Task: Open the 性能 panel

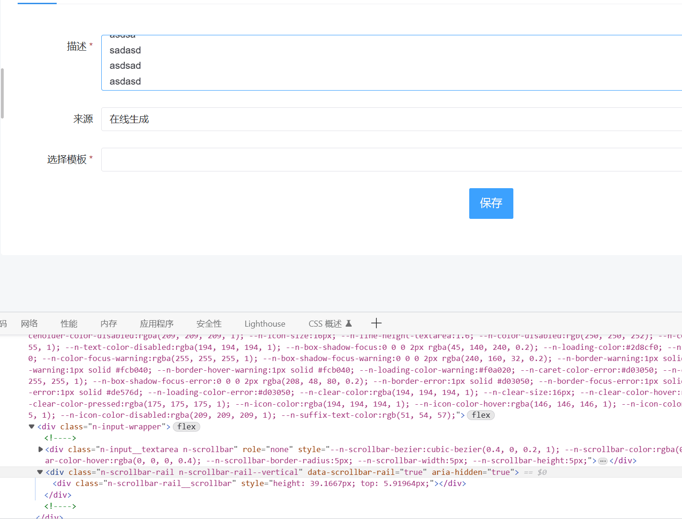Action: coord(68,323)
